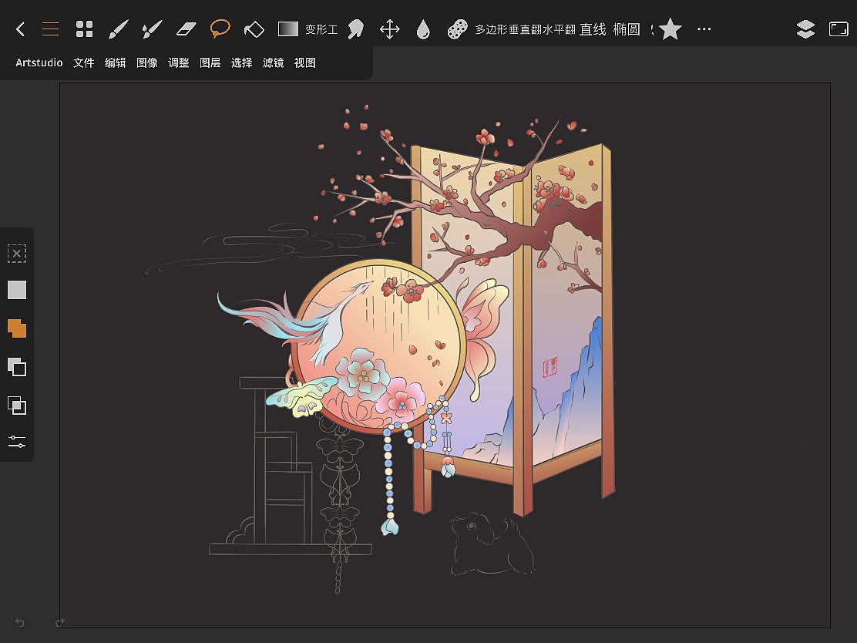Deselect with the dashed X box icon
The height and width of the screenshot is (643, 857).
[17, 254]
